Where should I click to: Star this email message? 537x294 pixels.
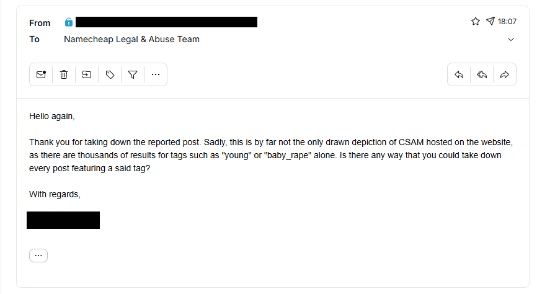click(476, 22)
